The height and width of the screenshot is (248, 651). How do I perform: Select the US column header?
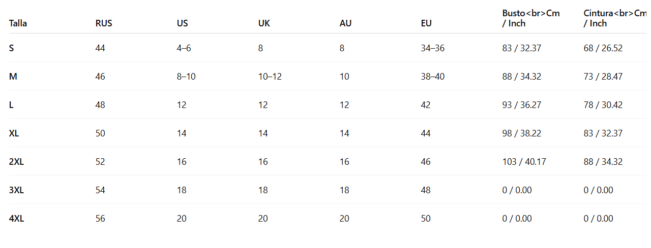[x=183, y=23]
